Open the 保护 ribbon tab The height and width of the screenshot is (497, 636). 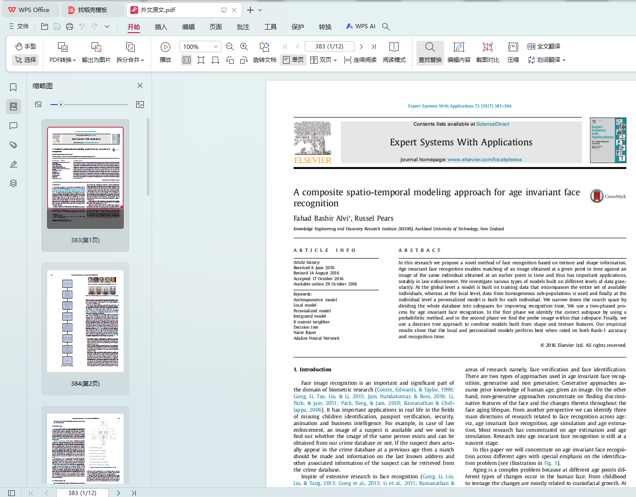click(298, 27)
